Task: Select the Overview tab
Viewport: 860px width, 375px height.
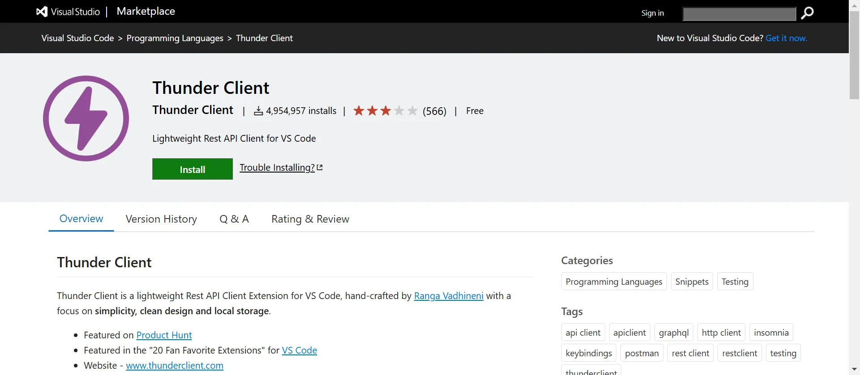Action: point(81,219)
